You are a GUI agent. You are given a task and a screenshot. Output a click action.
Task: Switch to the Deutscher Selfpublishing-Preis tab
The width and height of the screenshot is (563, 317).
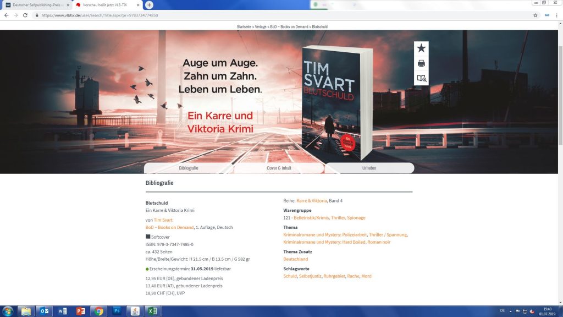(37, 5)
